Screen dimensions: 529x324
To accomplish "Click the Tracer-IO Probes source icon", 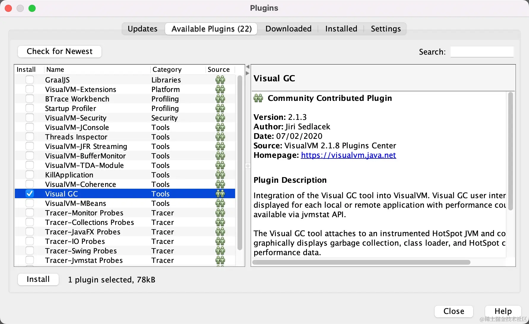I will pos(220,241).
